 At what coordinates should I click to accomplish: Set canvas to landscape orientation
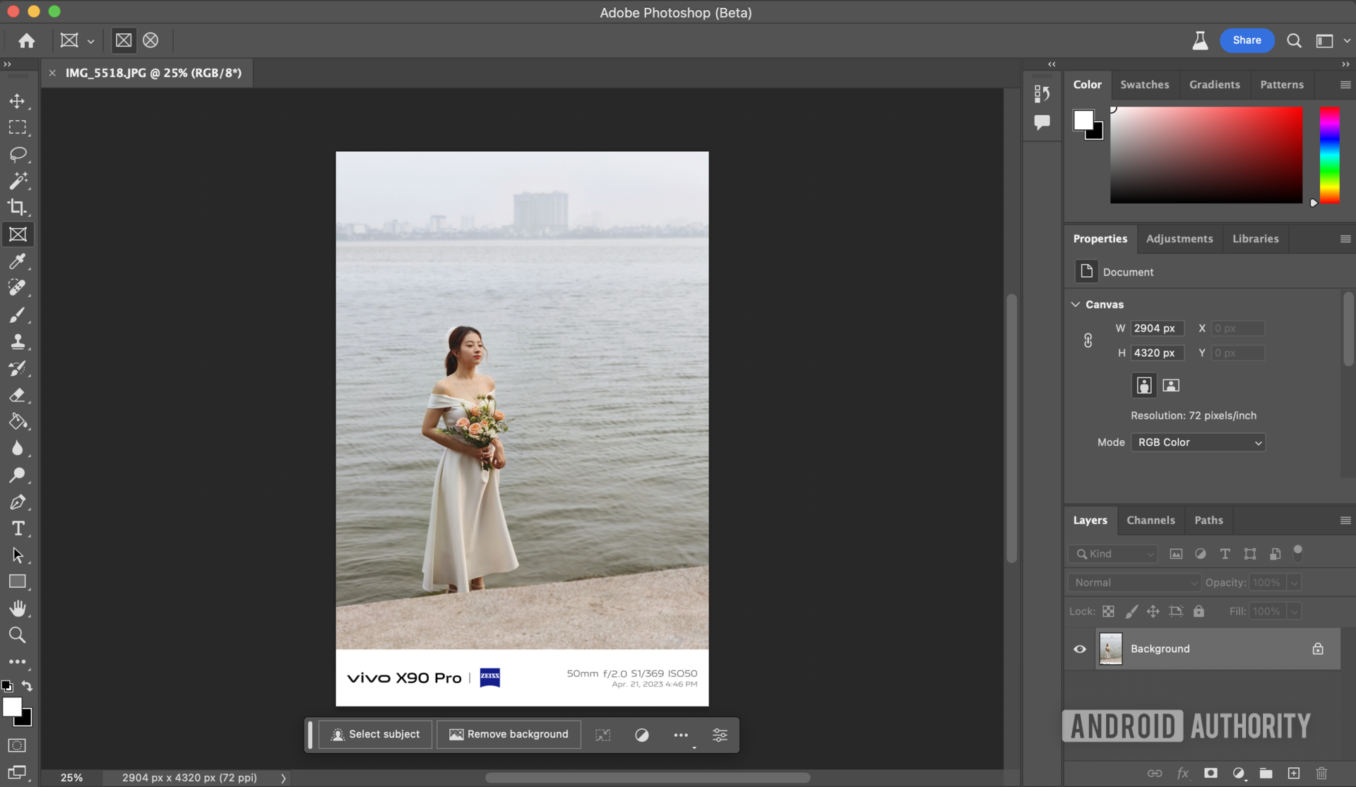pos(1171,385)
